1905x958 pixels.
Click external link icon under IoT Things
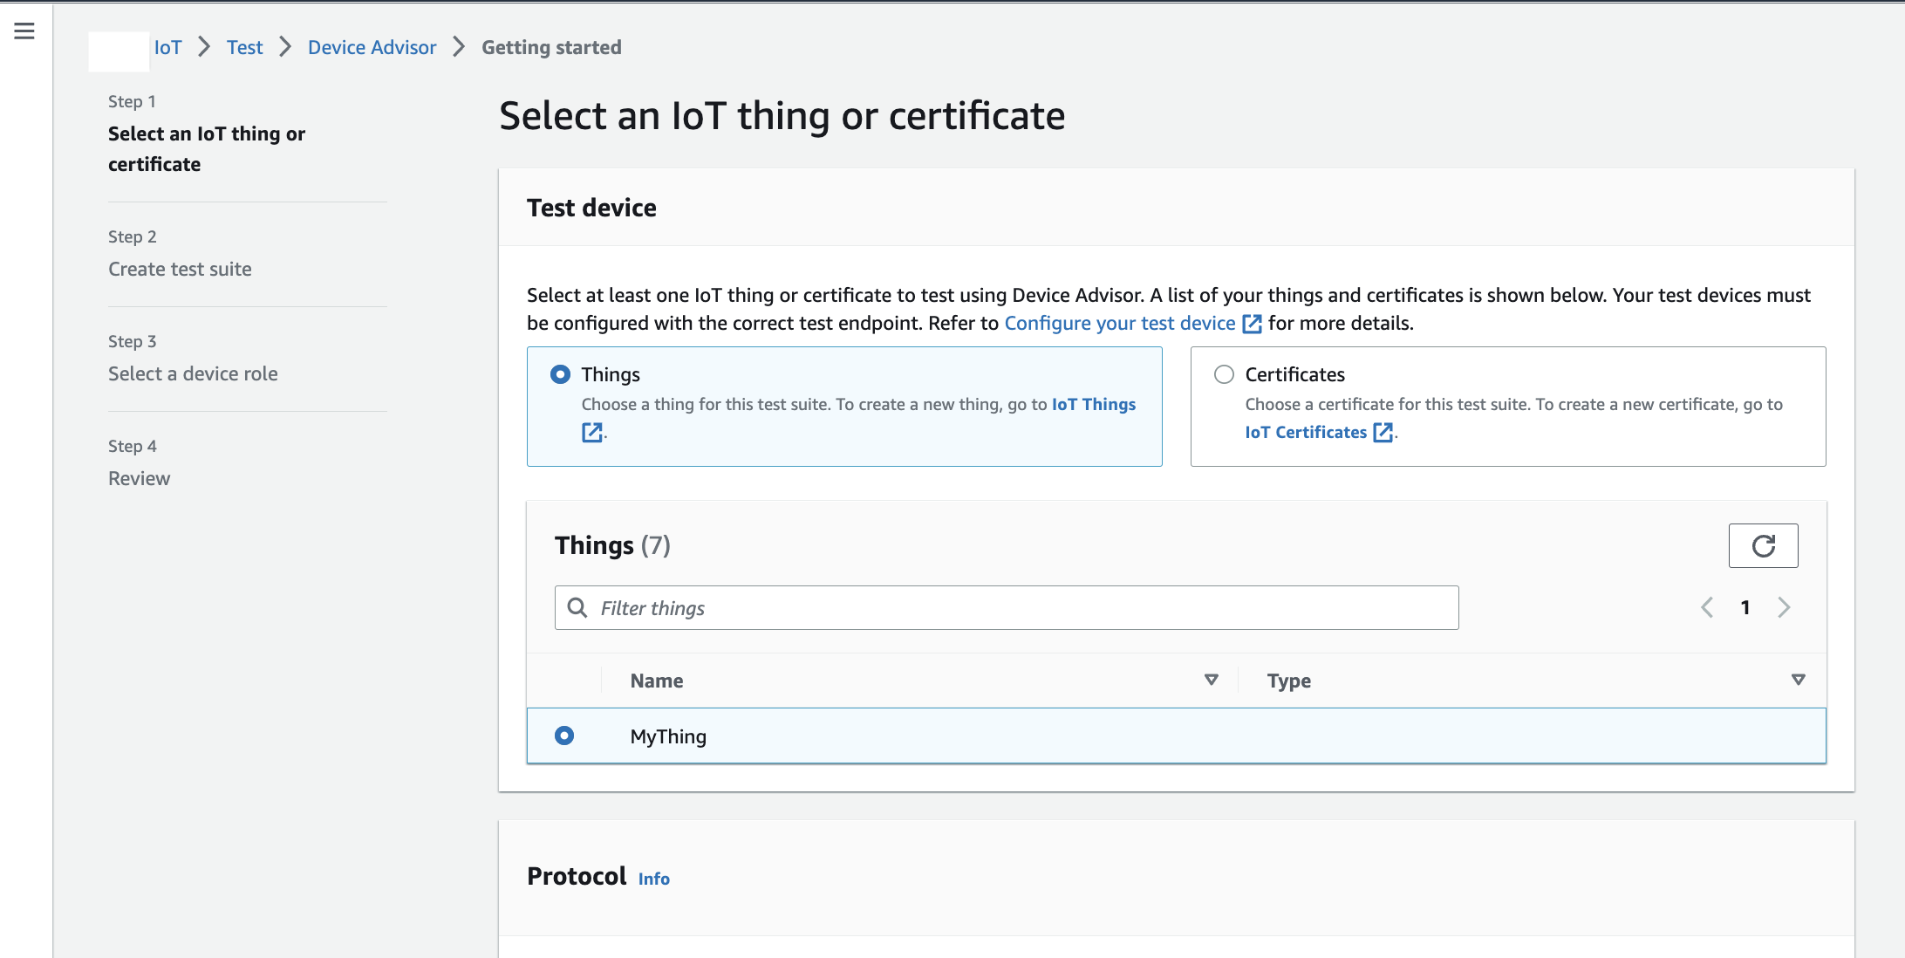pyautogui.click(x=592, y=432)
